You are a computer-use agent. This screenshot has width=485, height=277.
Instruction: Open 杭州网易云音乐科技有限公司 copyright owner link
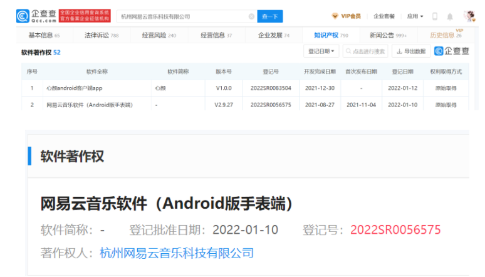pyautogui.click(x=177, y=253)
